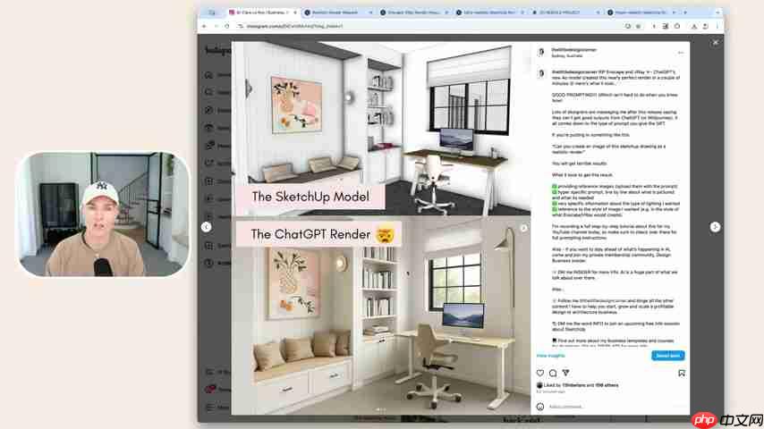View the others who liked this post

[607, 385]
